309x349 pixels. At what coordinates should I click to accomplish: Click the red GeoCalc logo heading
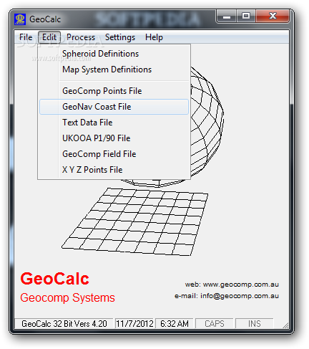coord(55,279)
